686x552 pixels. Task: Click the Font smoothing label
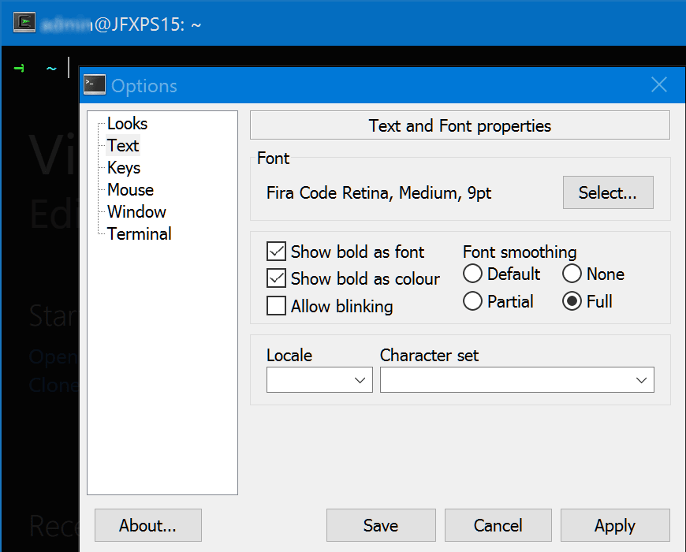tap(520, 252)
